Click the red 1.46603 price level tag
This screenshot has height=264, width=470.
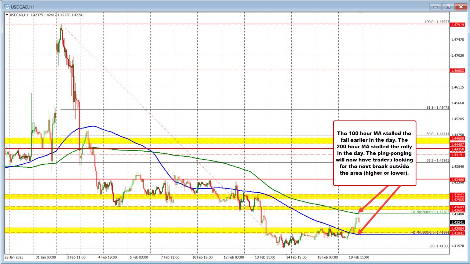click(x=459, y=71)
